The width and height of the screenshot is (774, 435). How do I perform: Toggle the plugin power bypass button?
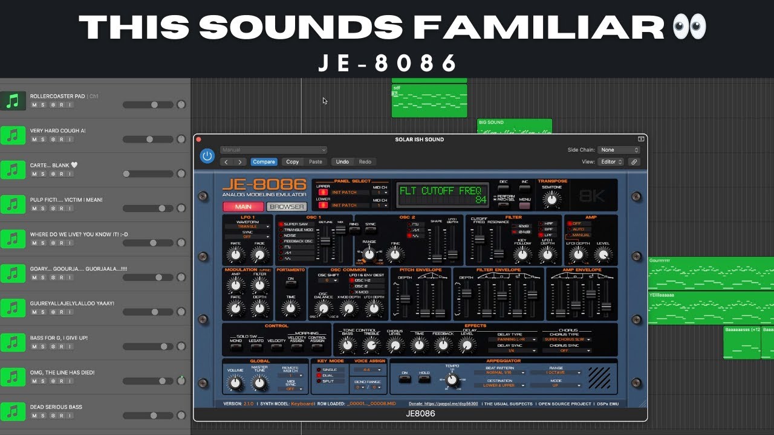(x=207, y=156)
